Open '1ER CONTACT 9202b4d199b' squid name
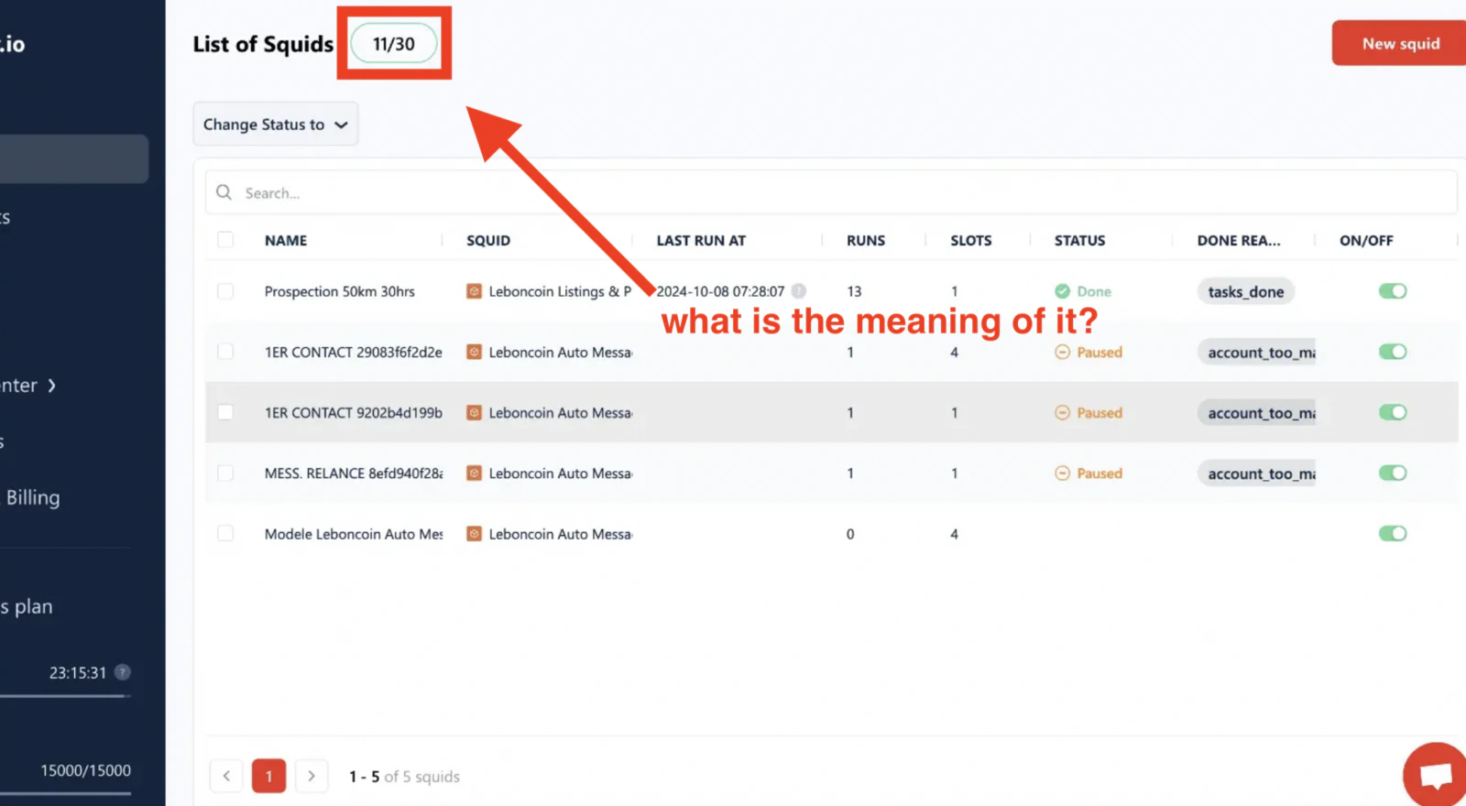The image size is (1466, 806). click(354, 412)
